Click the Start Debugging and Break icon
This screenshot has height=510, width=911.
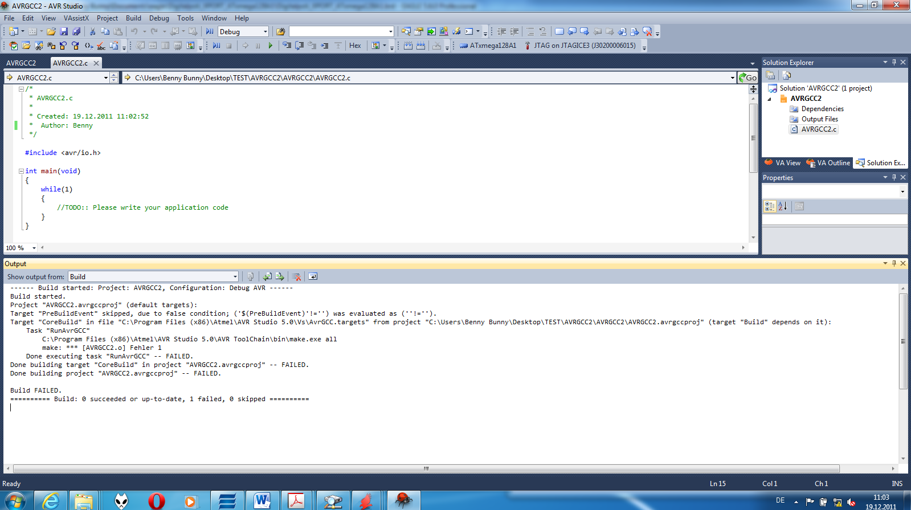(x=216, y=46)
